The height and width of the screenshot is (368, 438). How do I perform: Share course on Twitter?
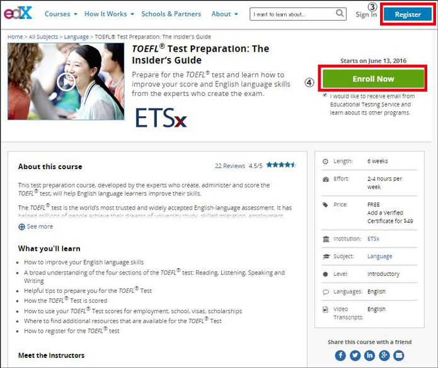click(x=355, y=355)
